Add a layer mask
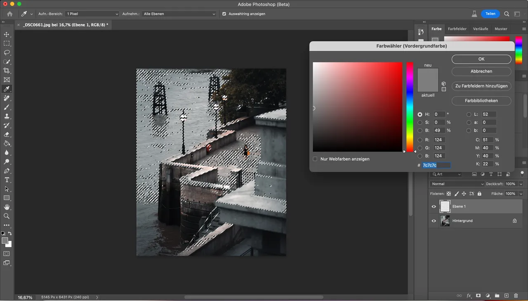This screenshot has height=301, width=528. pyautogui.click(x=478, y=296)
